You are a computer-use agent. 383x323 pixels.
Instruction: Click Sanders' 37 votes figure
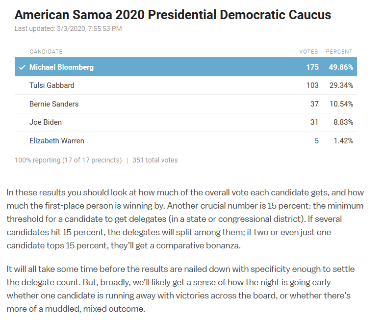coord(314,104)
